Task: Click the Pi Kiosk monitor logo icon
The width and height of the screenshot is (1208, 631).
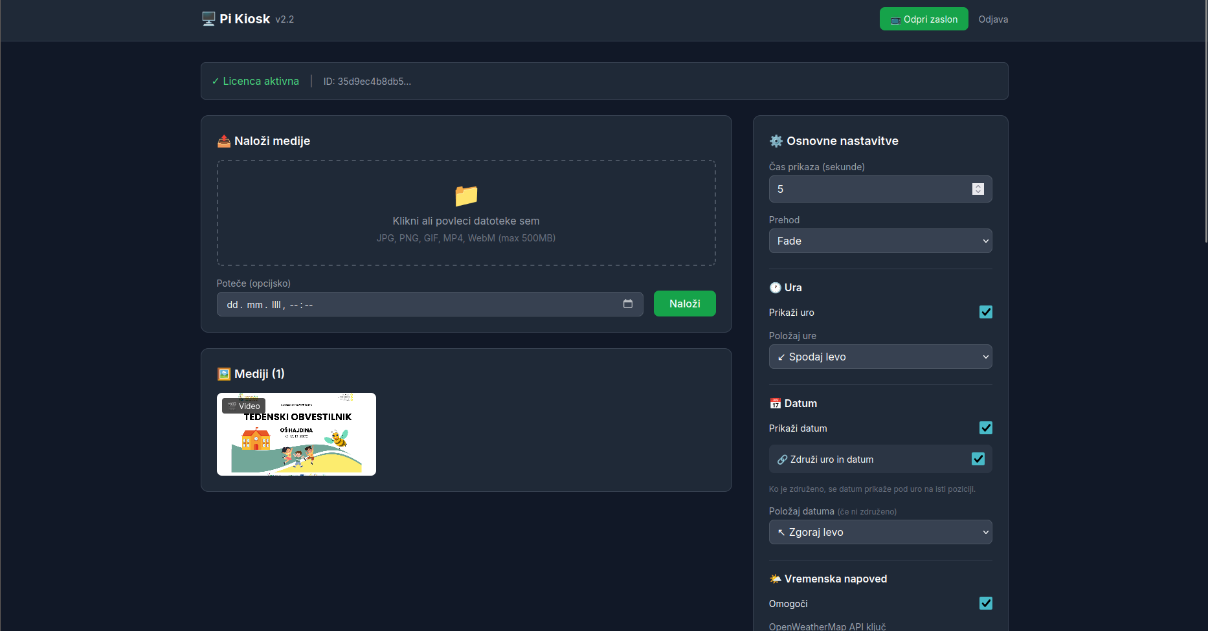Action: tap(208, 19)
